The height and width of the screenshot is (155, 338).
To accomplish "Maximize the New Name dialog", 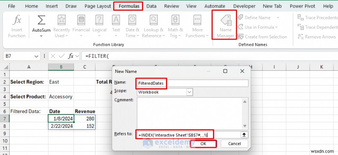I will [x=225, y=71].
